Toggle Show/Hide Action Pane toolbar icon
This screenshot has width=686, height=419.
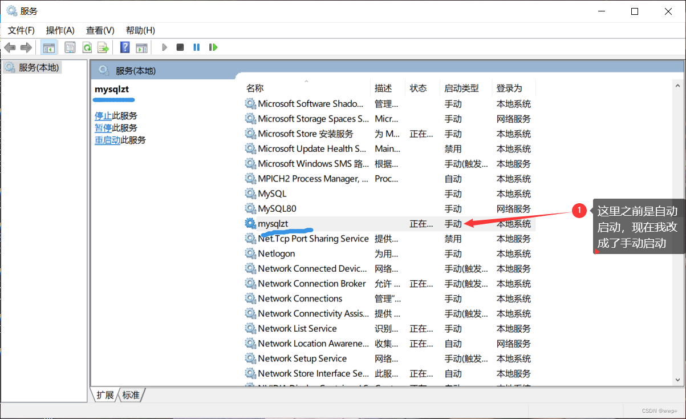tap(141, 47)
